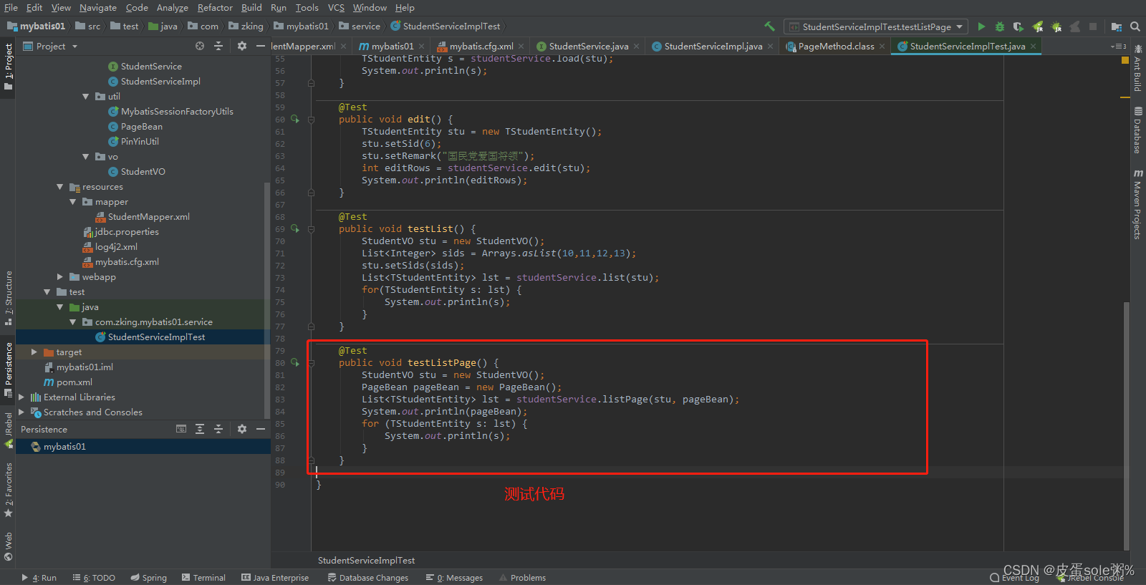
Task: Open the Persistence panel gear settings
Action: (x=242, y=429)
